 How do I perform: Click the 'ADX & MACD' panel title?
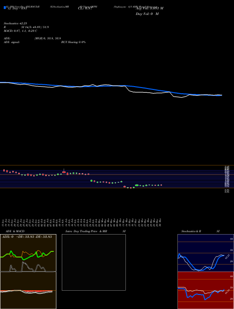point(15,231)
